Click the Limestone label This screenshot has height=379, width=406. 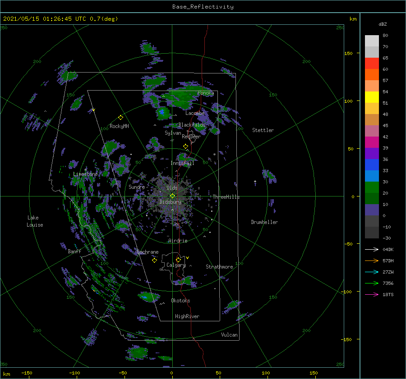coord(85,174)
